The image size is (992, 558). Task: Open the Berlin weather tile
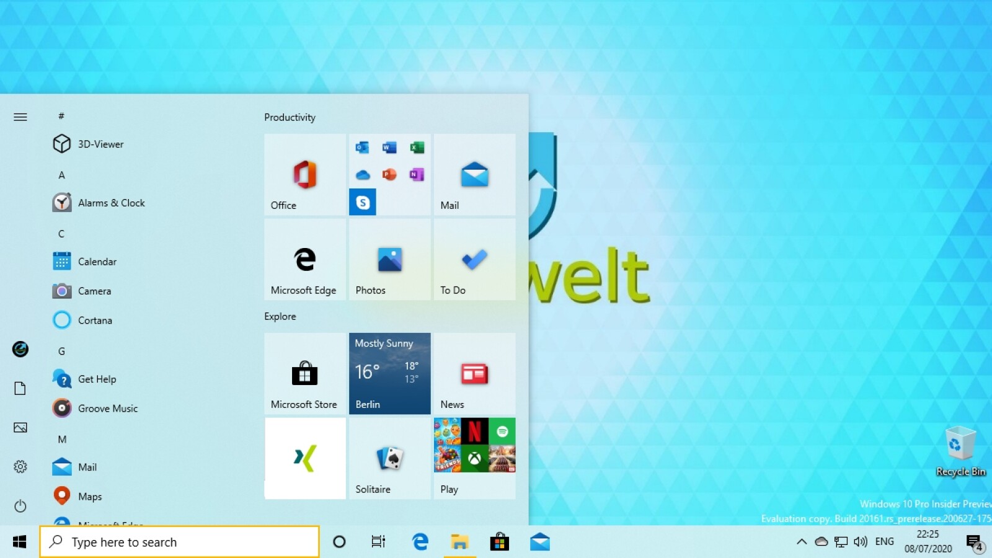(389, 373)
